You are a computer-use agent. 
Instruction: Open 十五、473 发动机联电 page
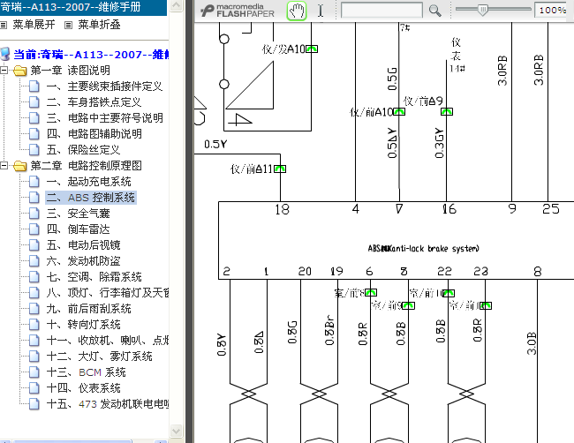(x=108, y=404)
